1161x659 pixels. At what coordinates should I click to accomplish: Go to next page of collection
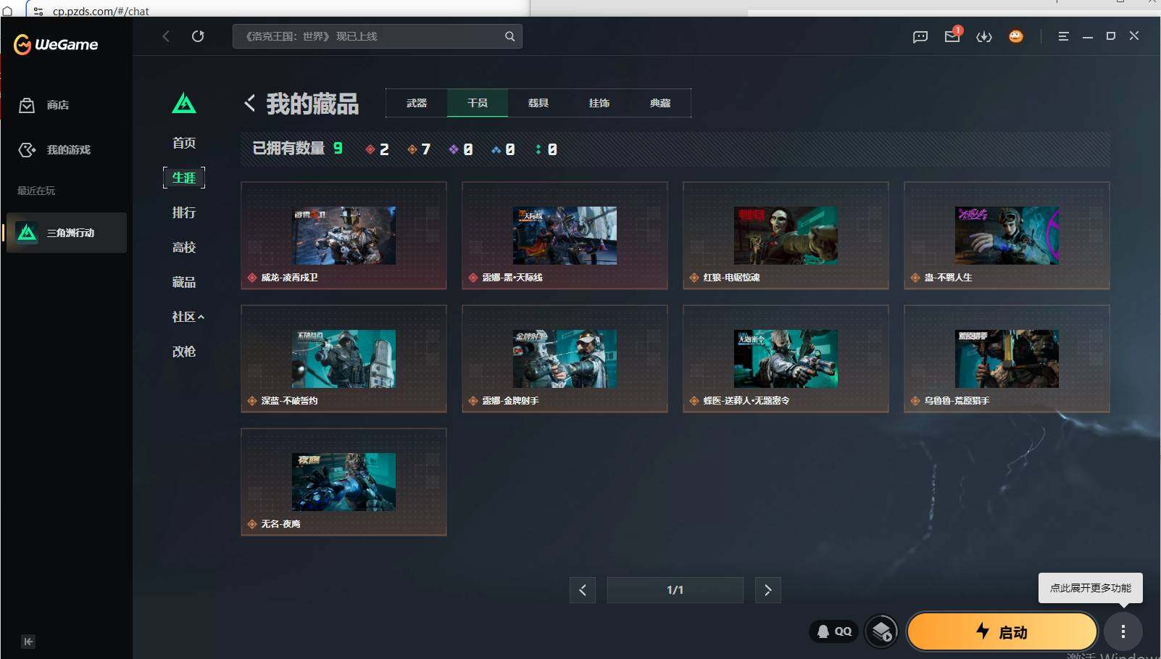tap(768, 590)
